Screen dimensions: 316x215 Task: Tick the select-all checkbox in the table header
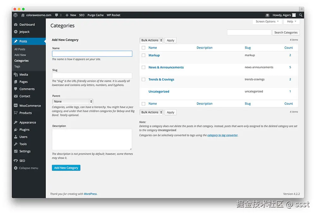coord(143,48)
